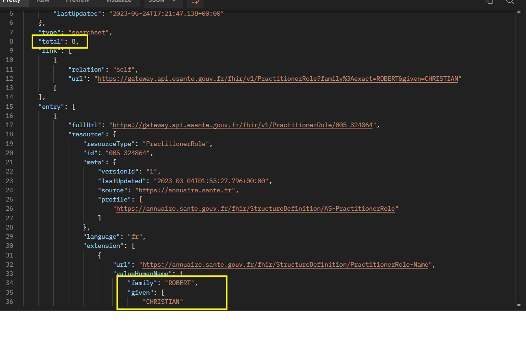Open the self relation PractitionerRole search URL

(277, 79)
